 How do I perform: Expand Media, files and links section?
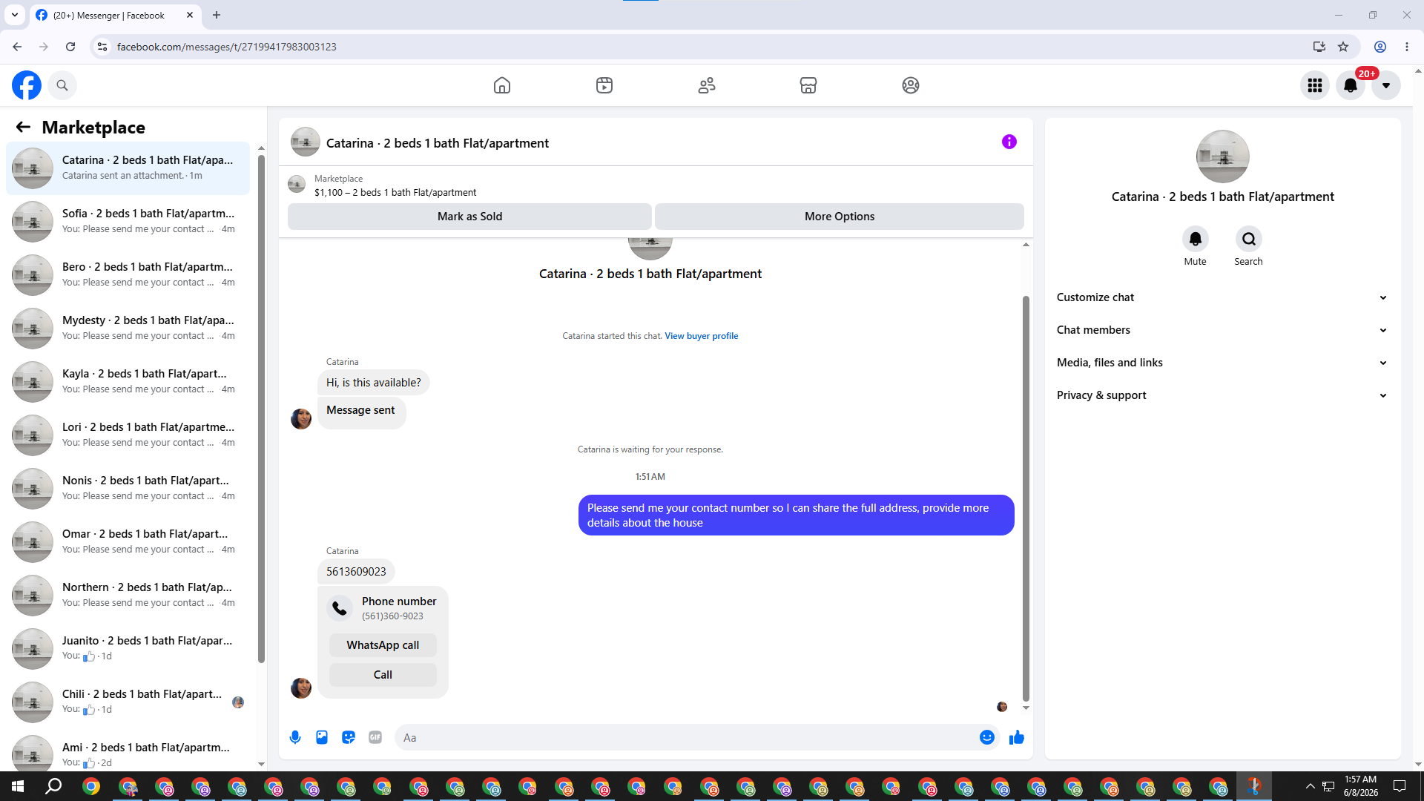click(1223, 363)
